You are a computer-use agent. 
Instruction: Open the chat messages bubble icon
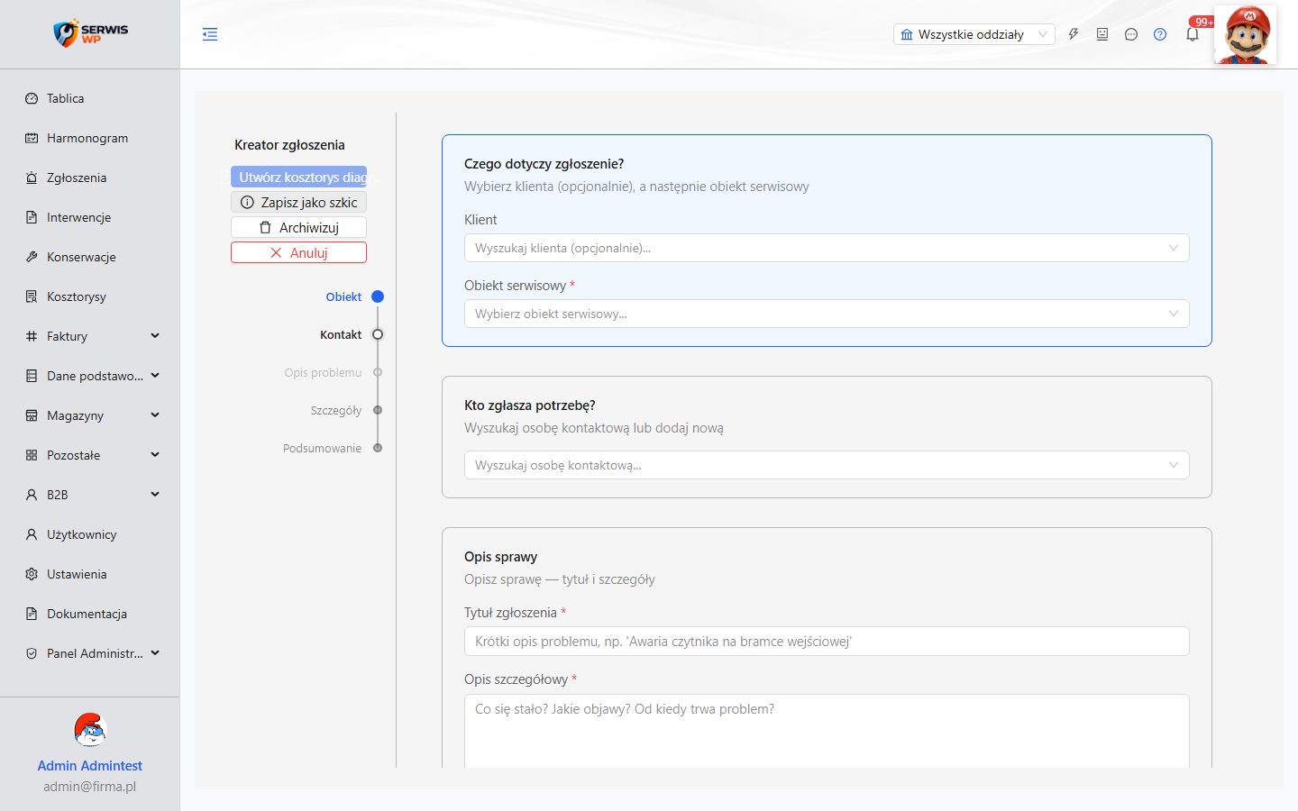[x=1131, y=34]
